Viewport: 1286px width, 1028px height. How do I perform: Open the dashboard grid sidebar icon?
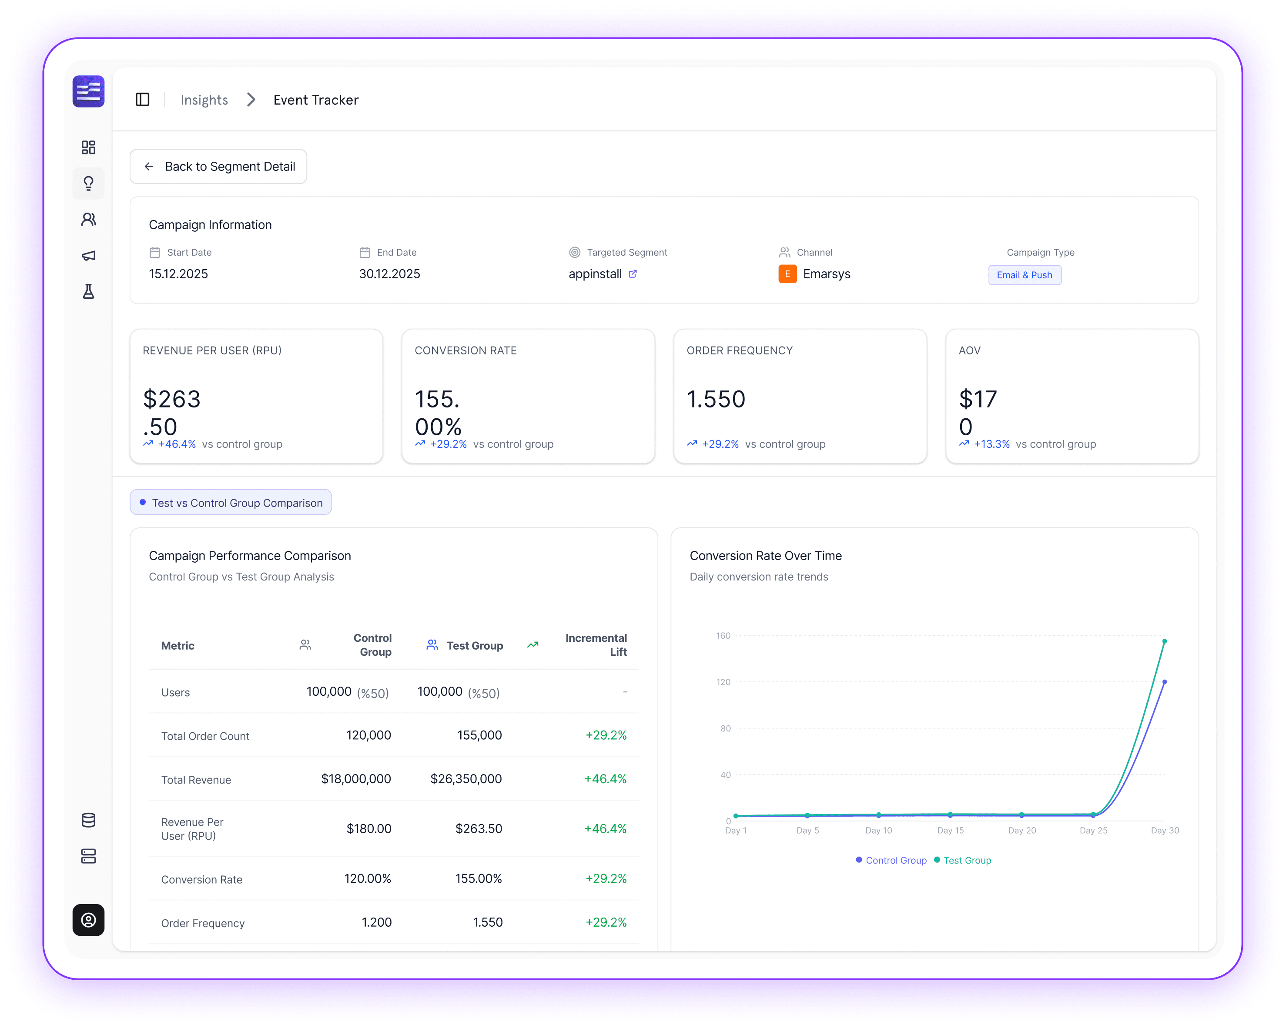click(x=88, y=147)
